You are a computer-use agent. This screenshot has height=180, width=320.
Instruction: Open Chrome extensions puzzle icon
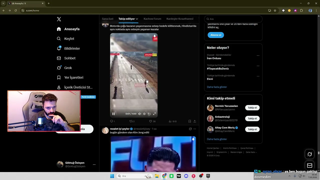click(301, 10)
